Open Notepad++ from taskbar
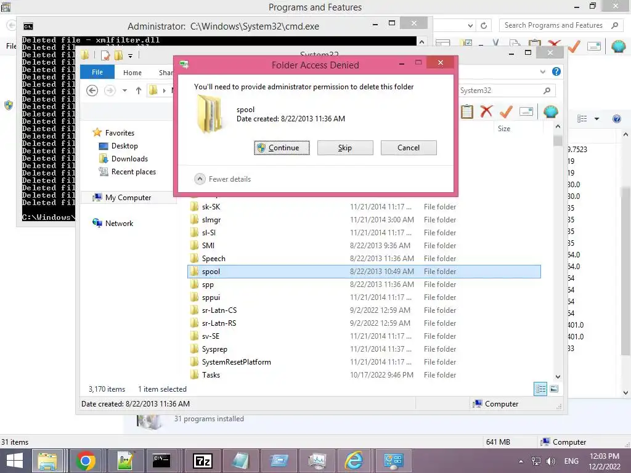The image size is (631, 473). point(125,461)
